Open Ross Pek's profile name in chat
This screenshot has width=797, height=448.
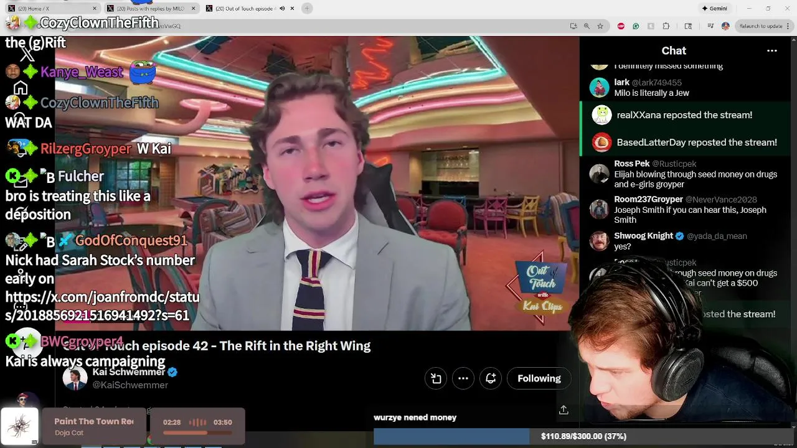632,164
